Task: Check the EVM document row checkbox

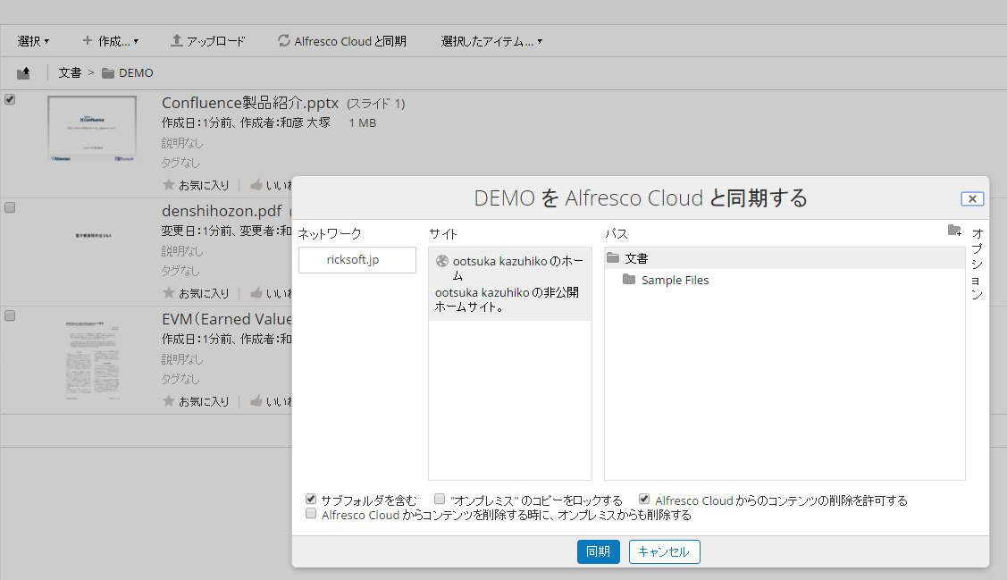Action: [x=10, y=315]
